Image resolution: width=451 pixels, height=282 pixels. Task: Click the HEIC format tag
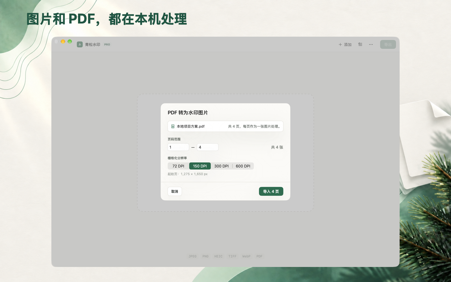218,256
